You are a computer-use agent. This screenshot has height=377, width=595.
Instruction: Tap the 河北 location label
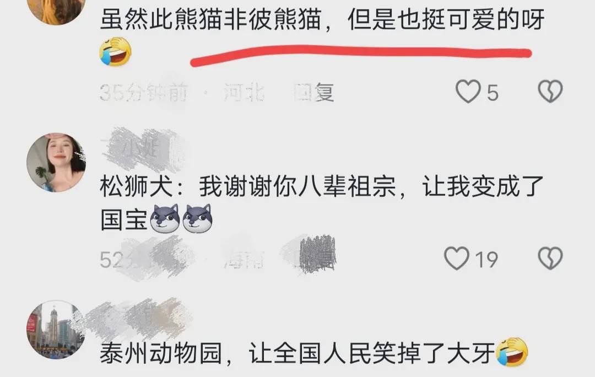point(244,92)
